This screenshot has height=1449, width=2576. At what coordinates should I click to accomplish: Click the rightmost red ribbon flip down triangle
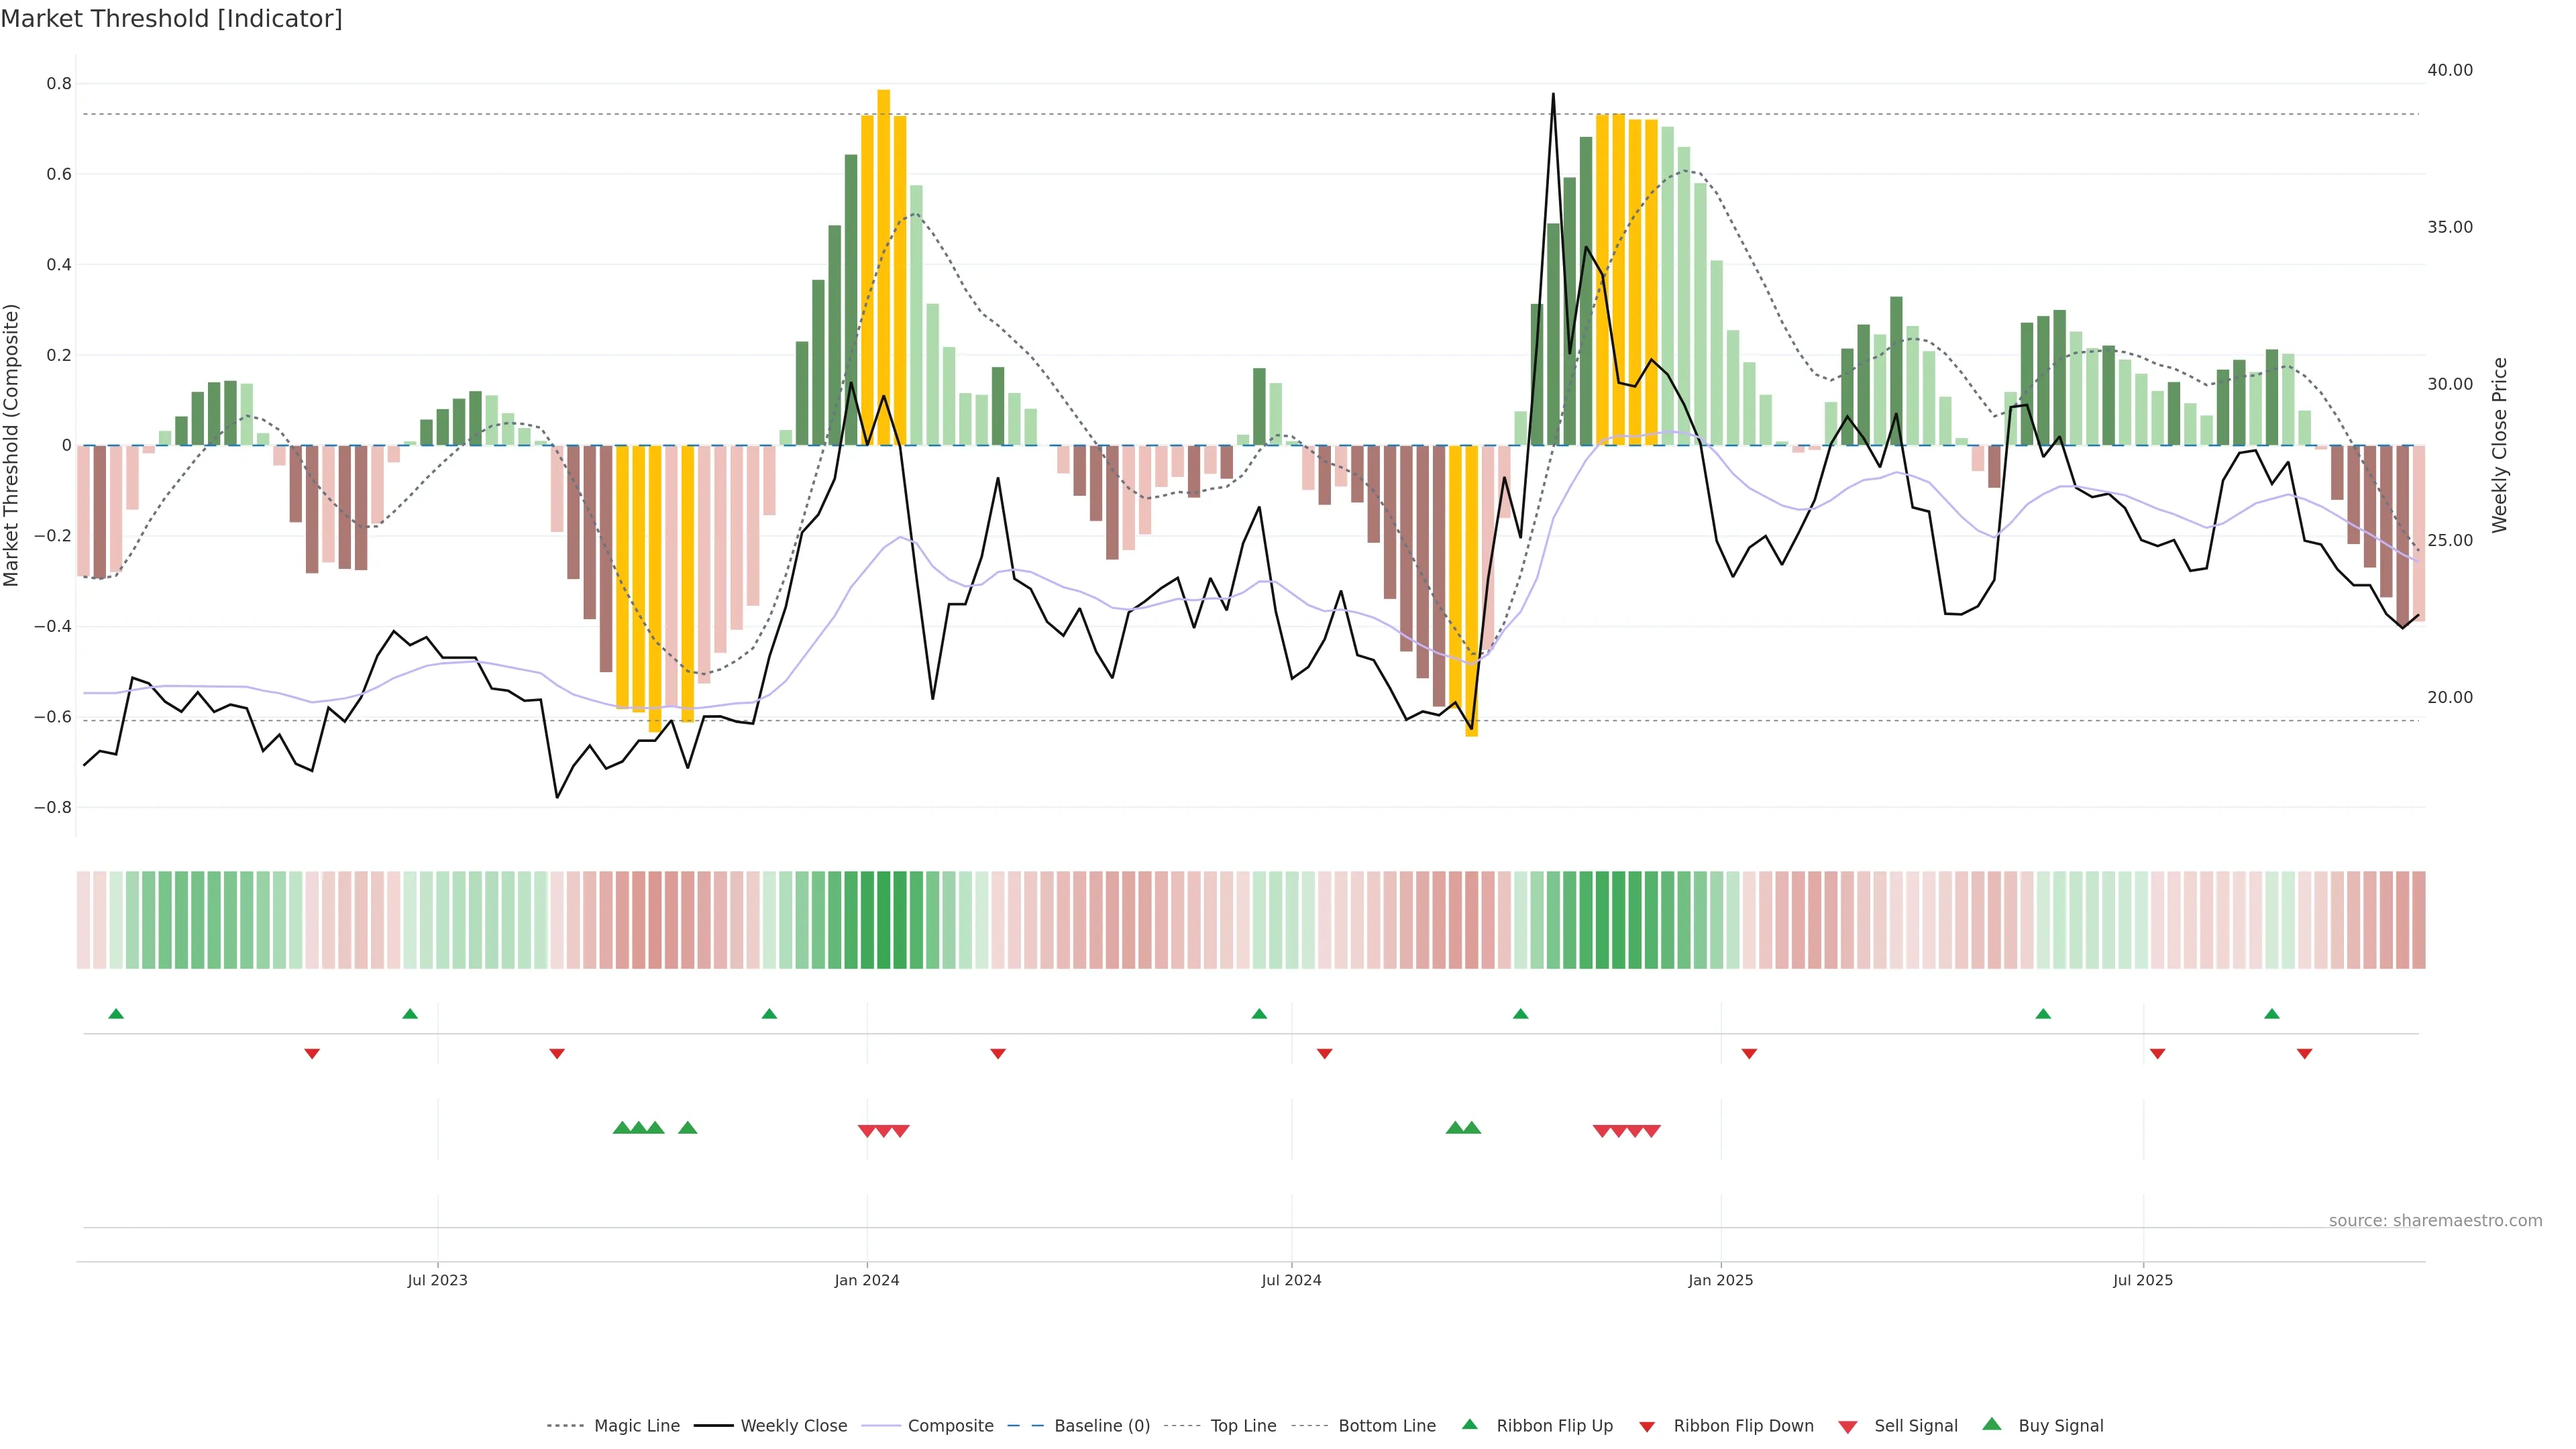point(2304,1054)
